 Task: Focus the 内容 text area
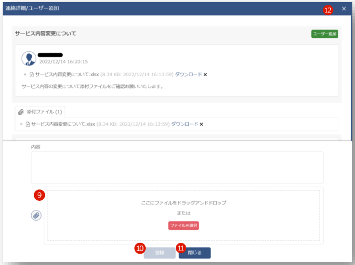177,167
